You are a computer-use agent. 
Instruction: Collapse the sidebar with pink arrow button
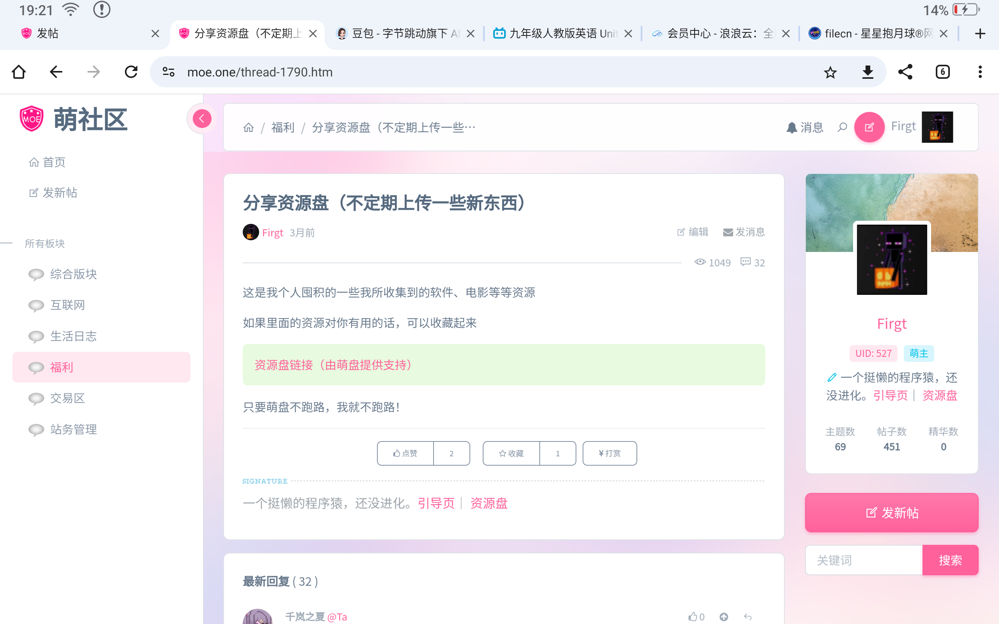(x=202, y=119)
